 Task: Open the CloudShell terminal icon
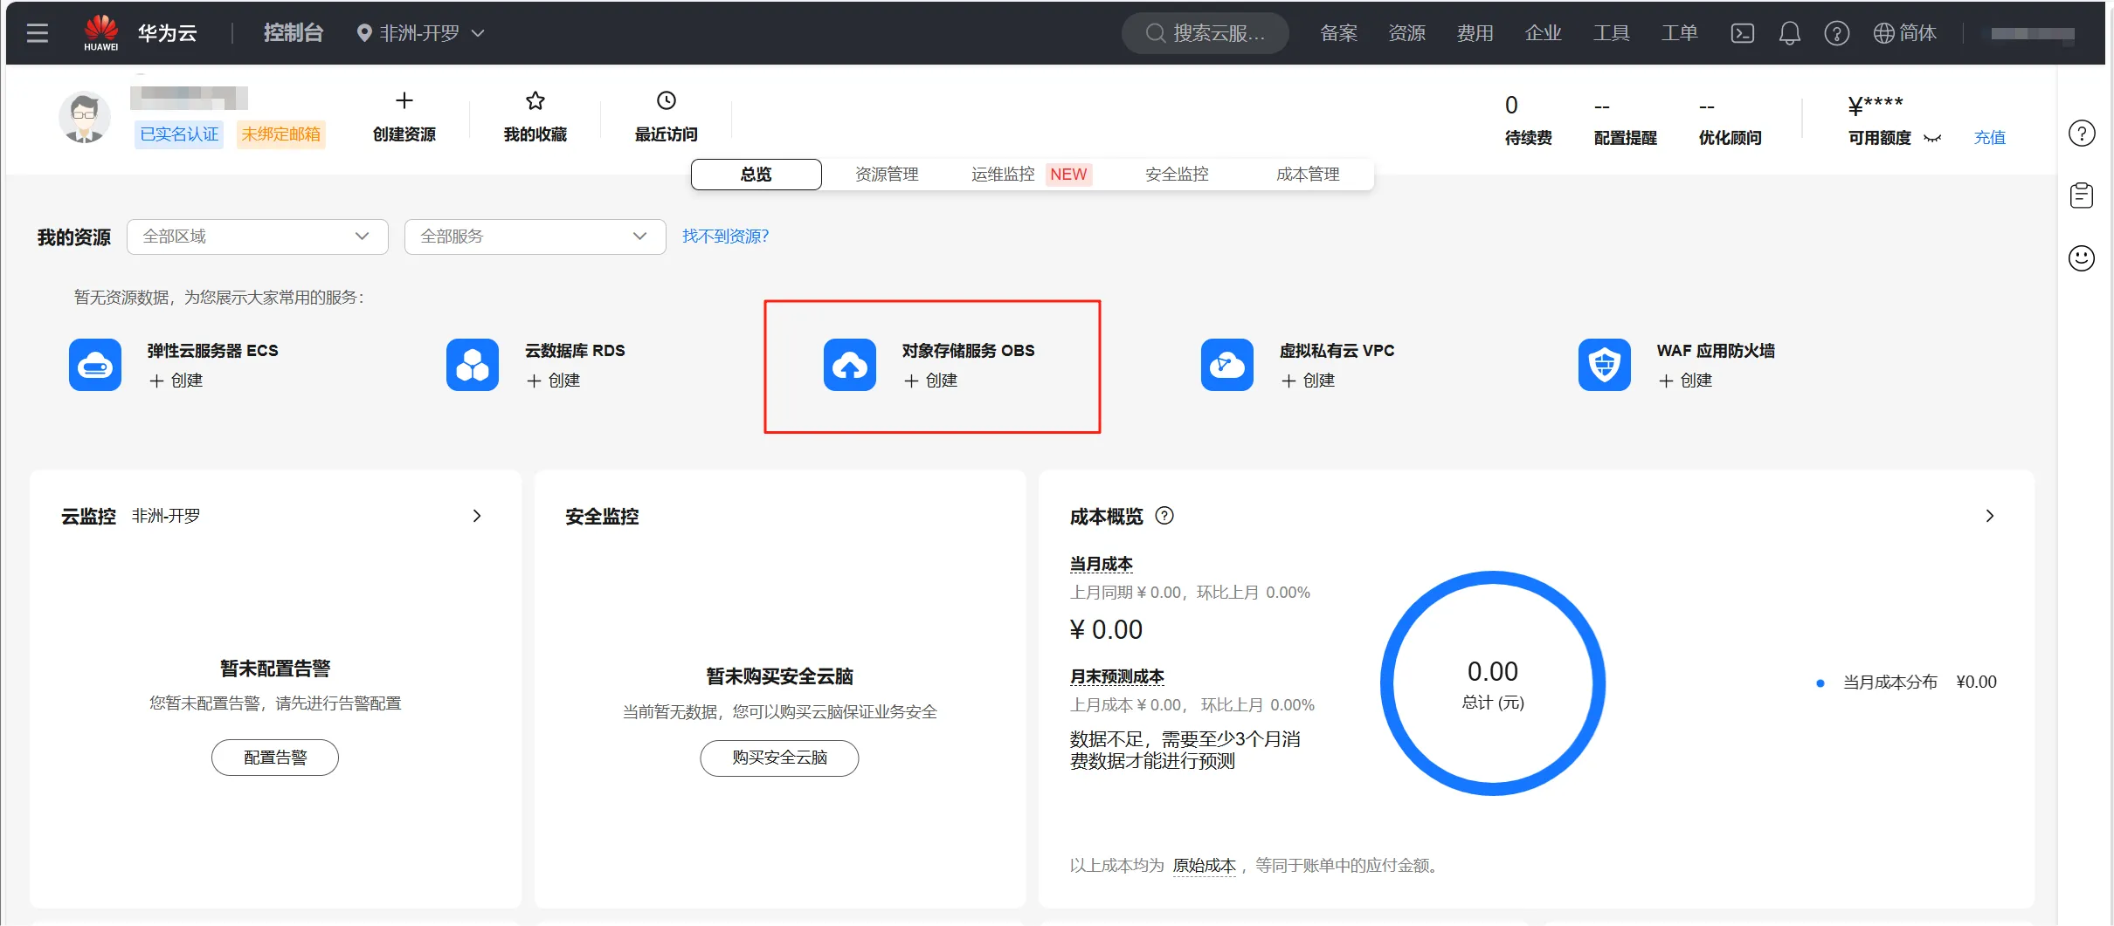(x=1742, y=33)
